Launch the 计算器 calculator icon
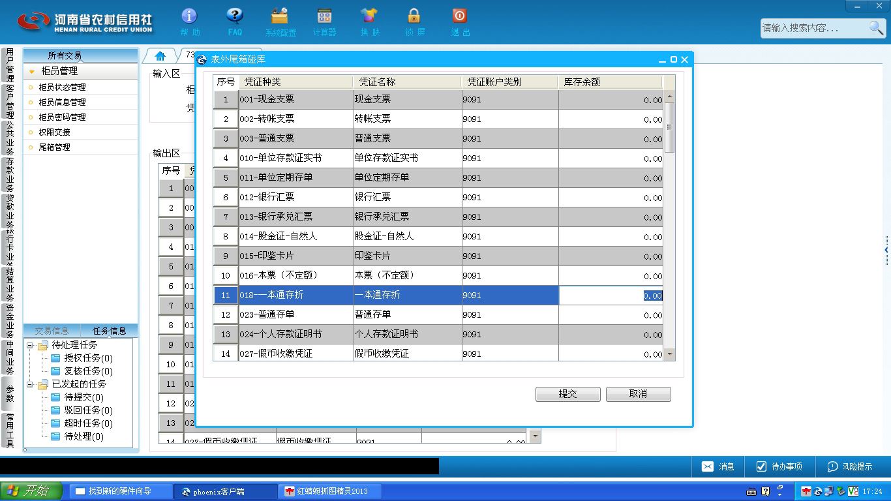 (x=324, y=16)
